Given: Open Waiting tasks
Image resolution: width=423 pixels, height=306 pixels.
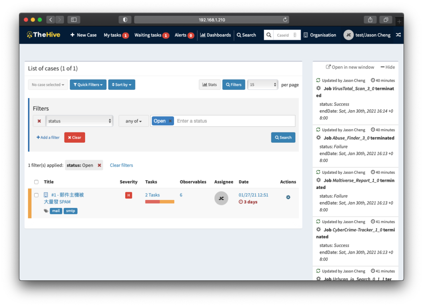Looking at the screenshot, I should pyautogui.click(x=152, y=35).
